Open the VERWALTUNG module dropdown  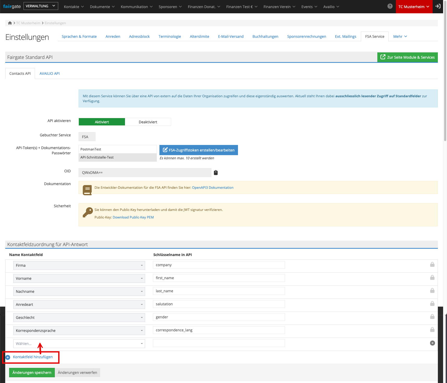coord(41,6)
